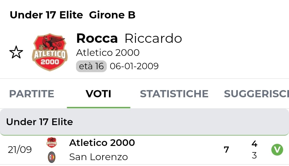Select the VOTI tab
Image resolution: width=289 pixels, height=166 pixels.
coord(98,94)
